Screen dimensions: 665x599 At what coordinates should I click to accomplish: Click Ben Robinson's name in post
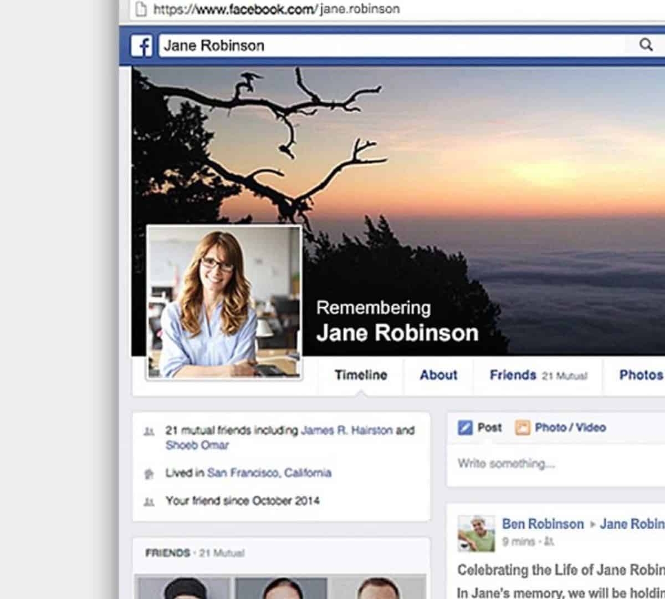click(x=543, y=524)
